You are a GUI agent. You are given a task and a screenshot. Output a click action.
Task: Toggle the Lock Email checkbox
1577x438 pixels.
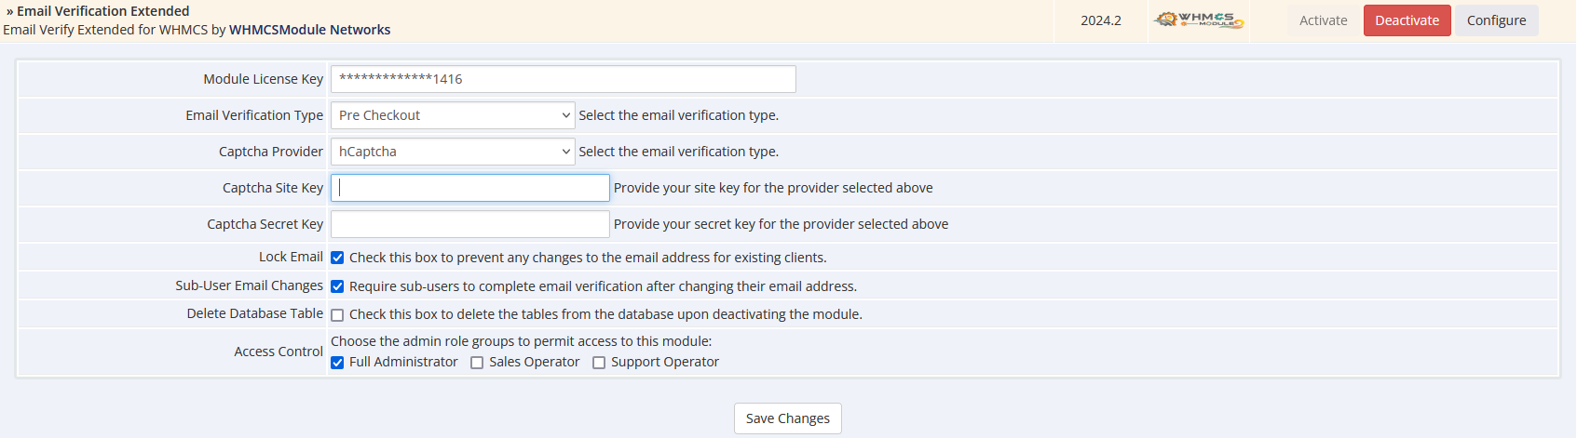pyautogui.click(x=337, y=258)
